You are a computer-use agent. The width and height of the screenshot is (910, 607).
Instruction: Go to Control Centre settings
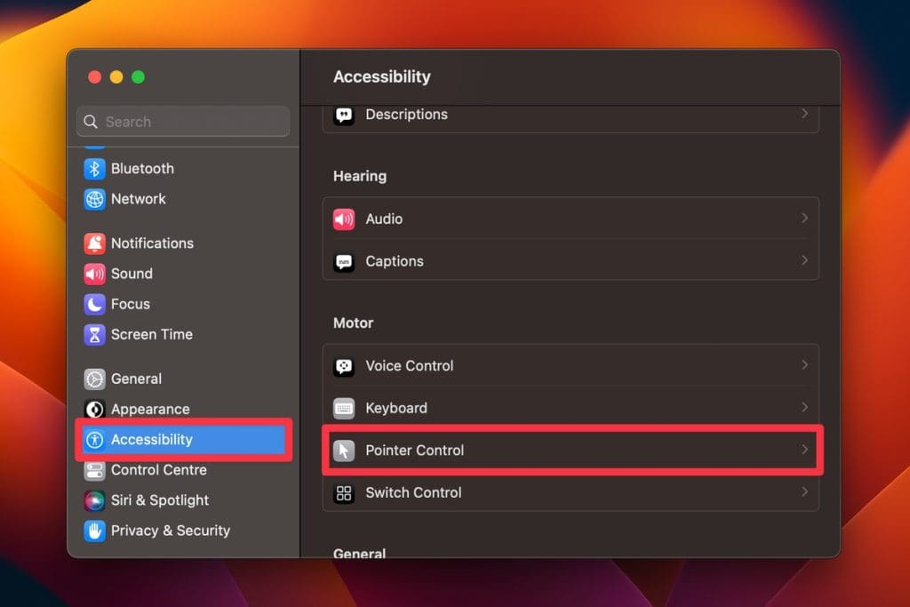click(x=158, y=470)
